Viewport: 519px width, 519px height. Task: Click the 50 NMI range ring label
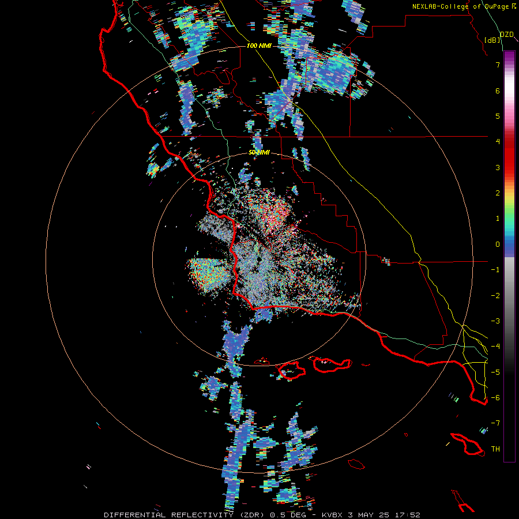259,153
